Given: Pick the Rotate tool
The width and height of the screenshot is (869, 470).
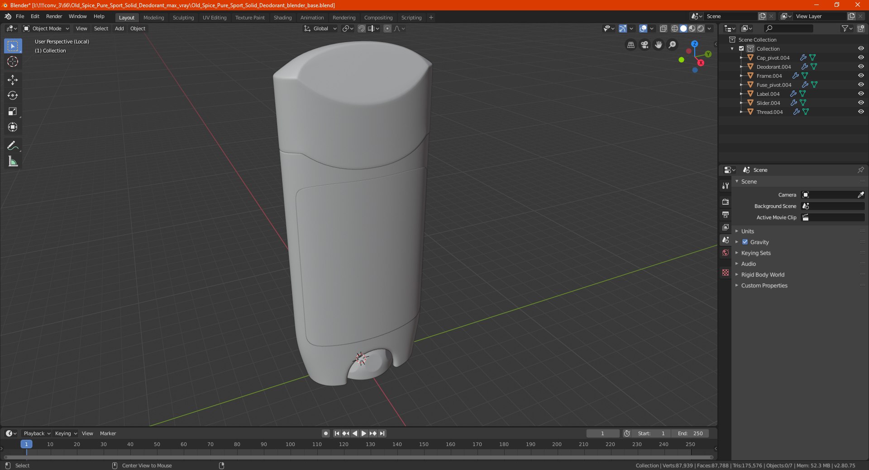Looking at the screenshot, I should point(13,96).
